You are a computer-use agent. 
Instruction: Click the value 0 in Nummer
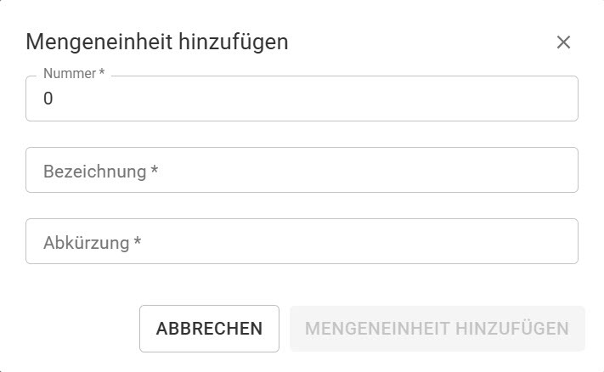click(x=48, y=99)
